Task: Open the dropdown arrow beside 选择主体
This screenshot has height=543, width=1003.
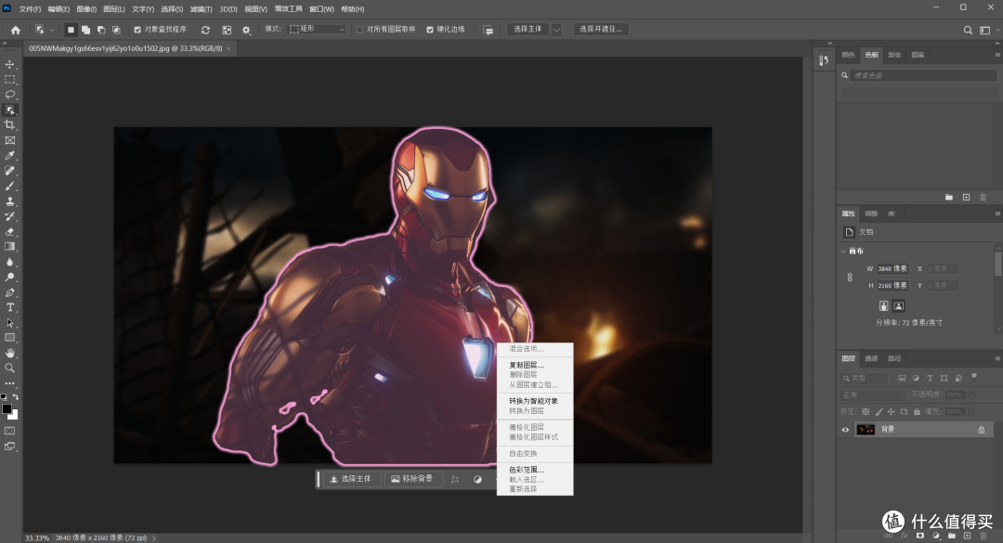Action: pyautogui.click(x=556, y=30)
